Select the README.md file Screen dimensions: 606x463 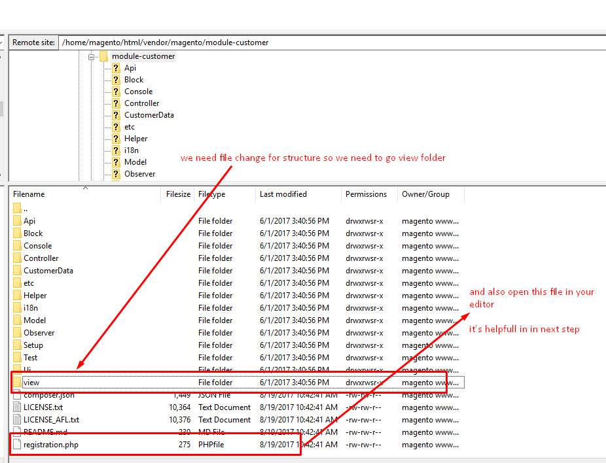pos(45,432)
